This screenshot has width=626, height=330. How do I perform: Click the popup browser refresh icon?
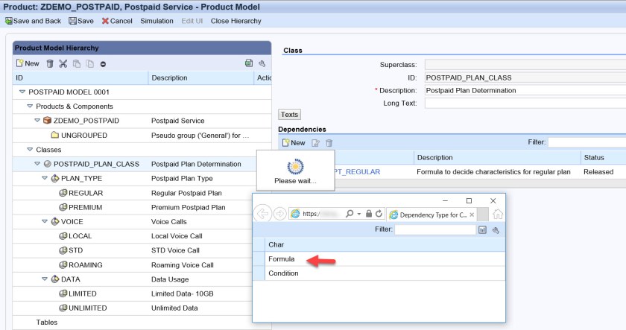pyautogui.click(x=379, y=214)
